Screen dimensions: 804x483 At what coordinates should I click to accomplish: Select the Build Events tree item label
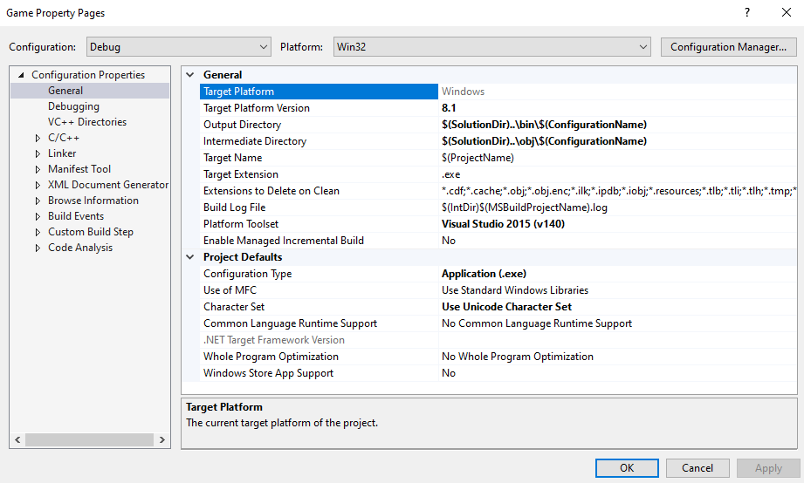tap(76, 216)
